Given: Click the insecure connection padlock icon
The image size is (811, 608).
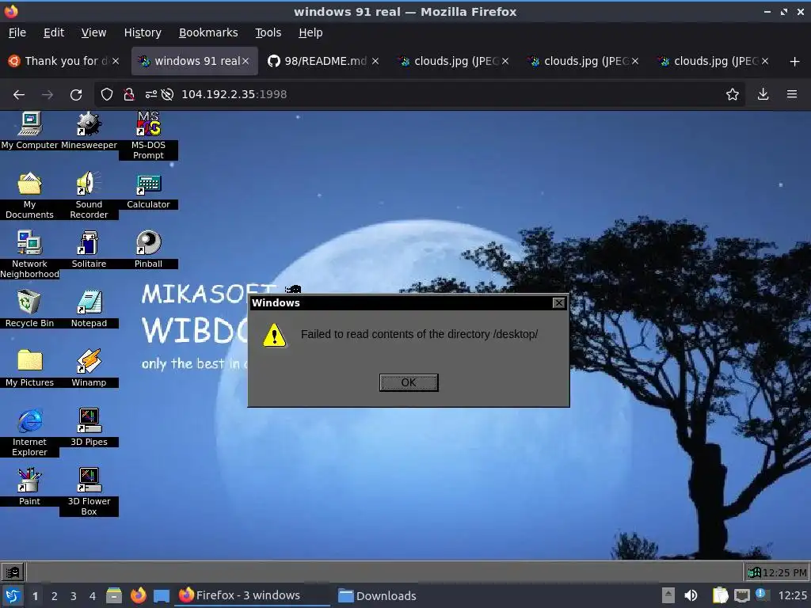Looking at the screenshot, I should (129, 94).
